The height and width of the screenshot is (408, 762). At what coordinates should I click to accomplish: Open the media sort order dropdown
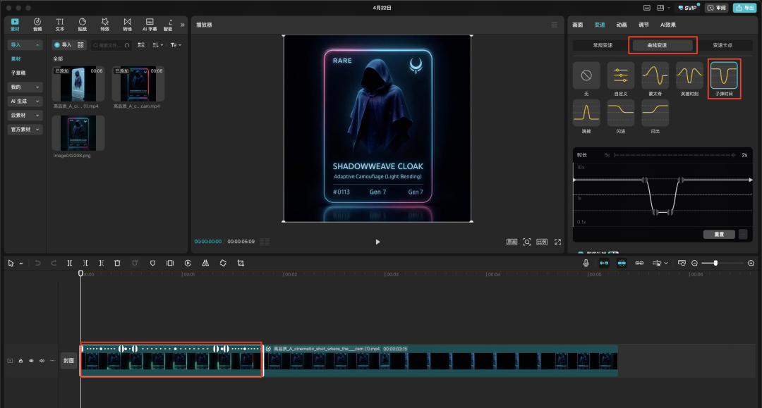tap(158, 45)
